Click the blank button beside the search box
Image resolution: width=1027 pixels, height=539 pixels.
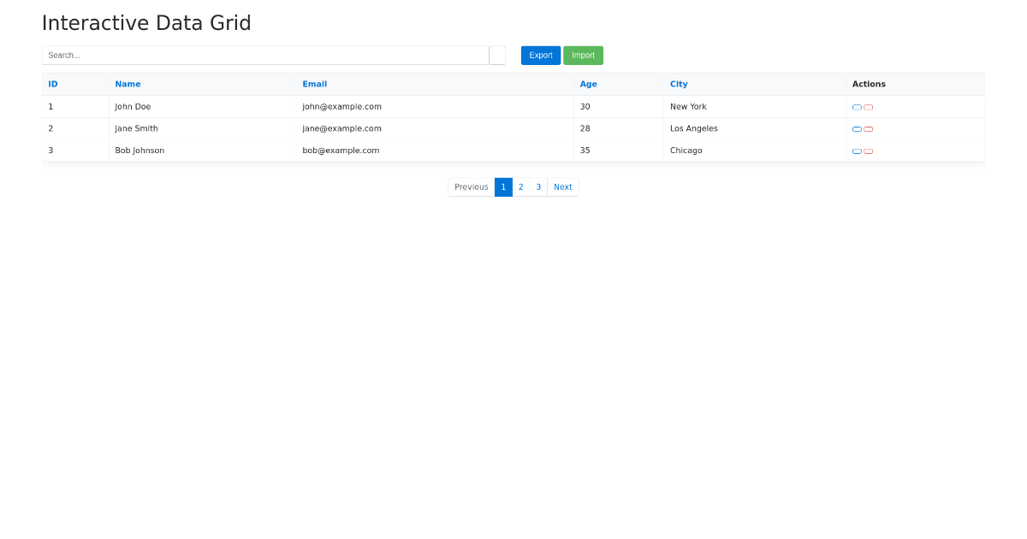pyautogui.click(x=496, y=56)
